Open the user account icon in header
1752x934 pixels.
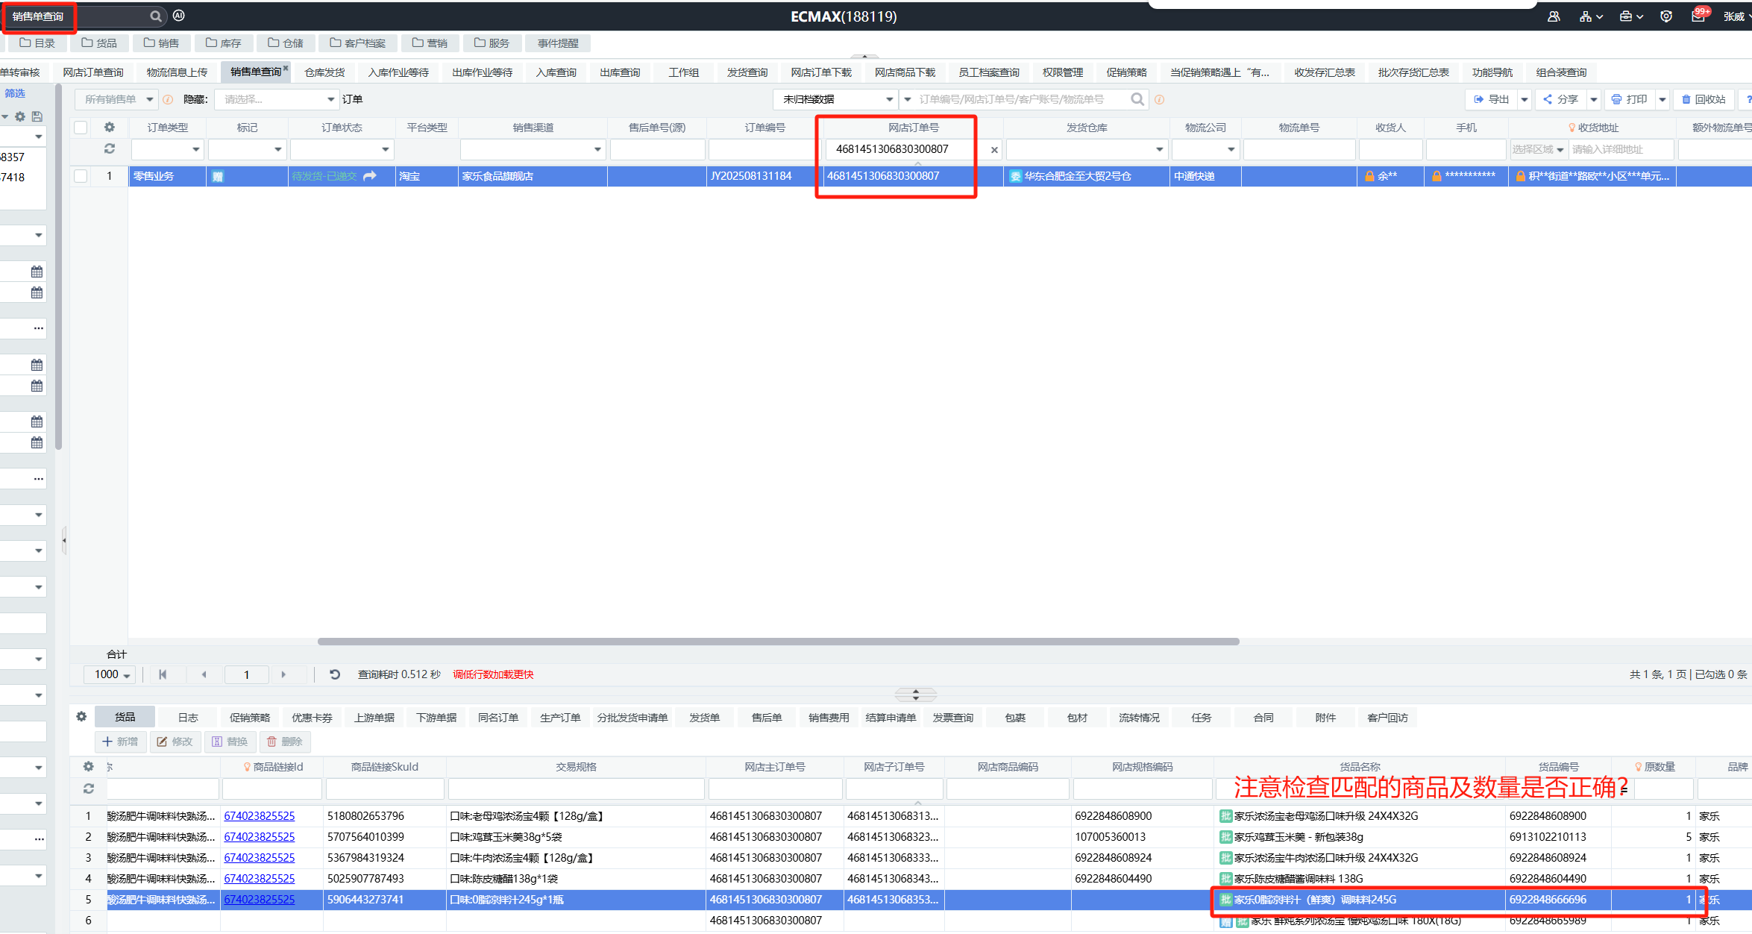click(x=1554, y=16)
